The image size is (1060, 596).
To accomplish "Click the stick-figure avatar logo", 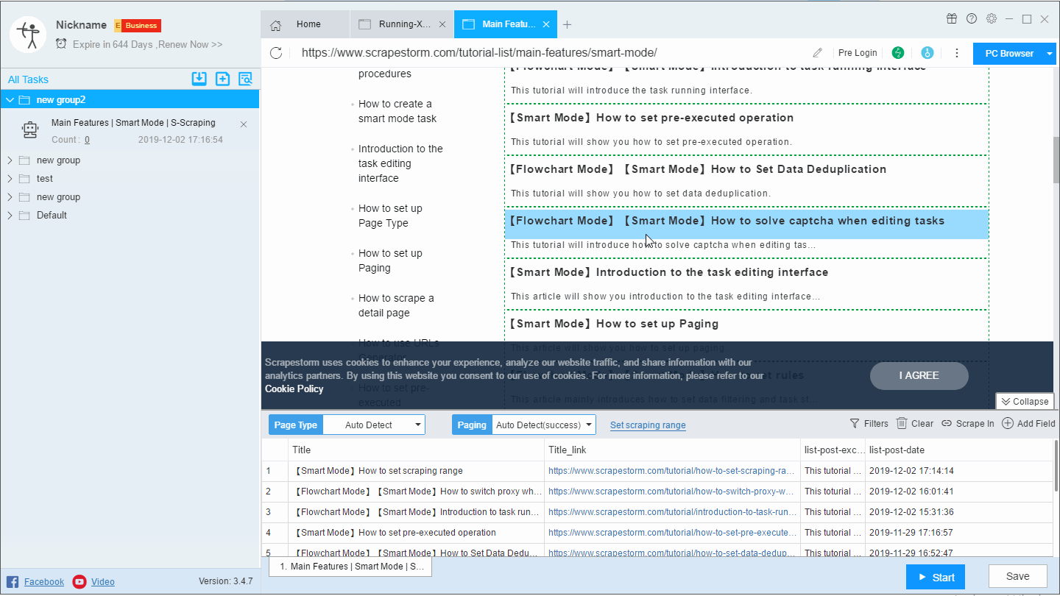I will click(29, 35).
